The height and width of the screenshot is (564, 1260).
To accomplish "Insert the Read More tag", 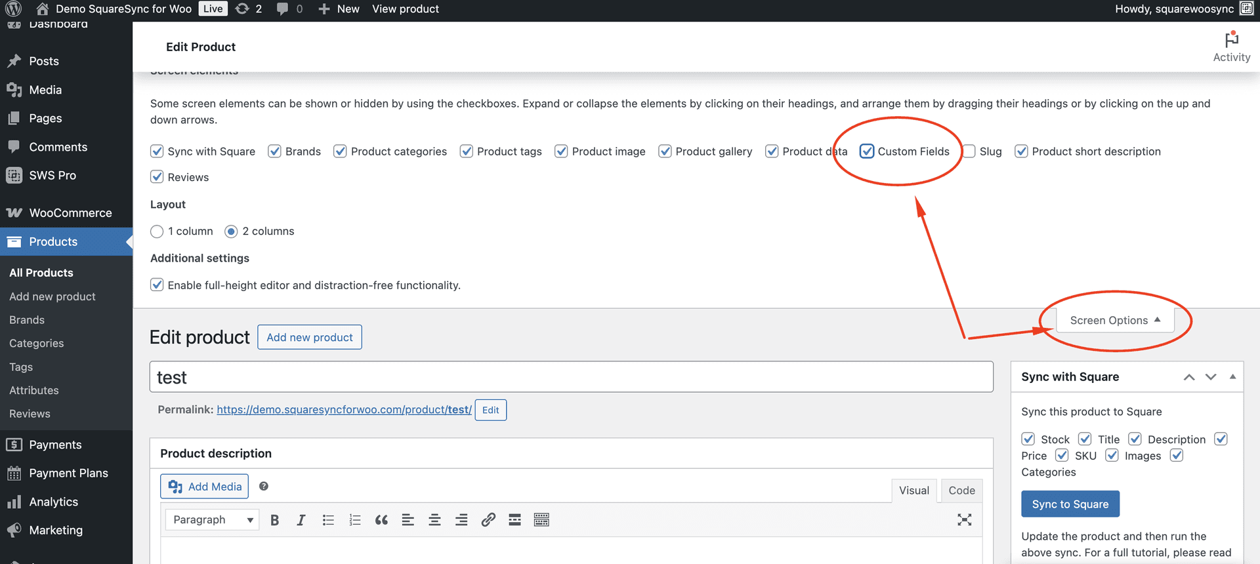I will click(x=514, y=520).
